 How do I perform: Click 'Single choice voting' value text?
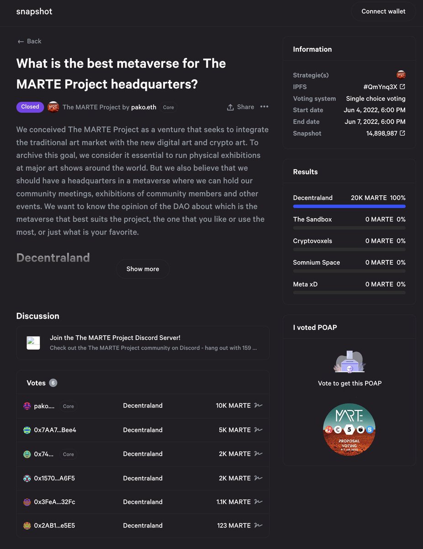(x=375, y=98)
